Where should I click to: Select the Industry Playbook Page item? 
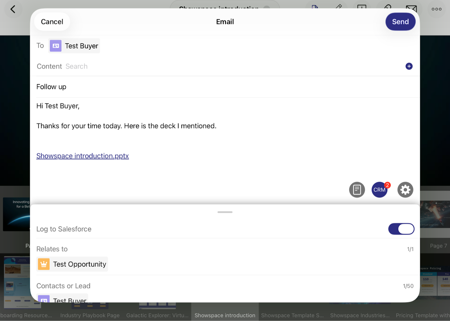[x=90, y=315]
